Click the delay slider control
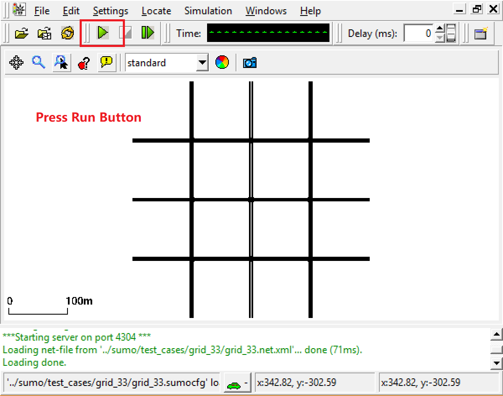503x396 pixels. tap(451, 33)
